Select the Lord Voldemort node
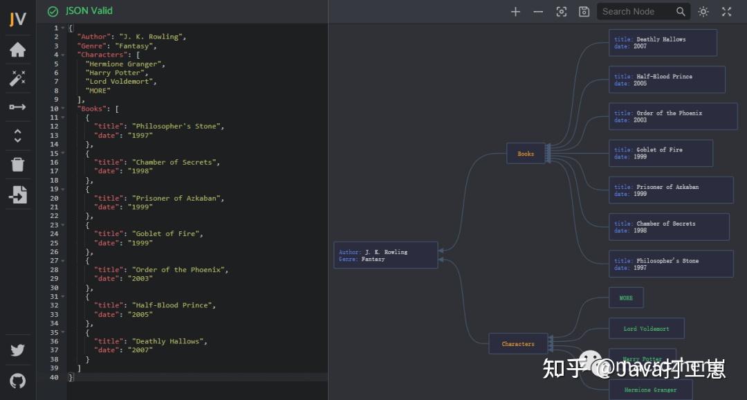The width and height of the screenshot is (747, 400). [x=646, y=328]
